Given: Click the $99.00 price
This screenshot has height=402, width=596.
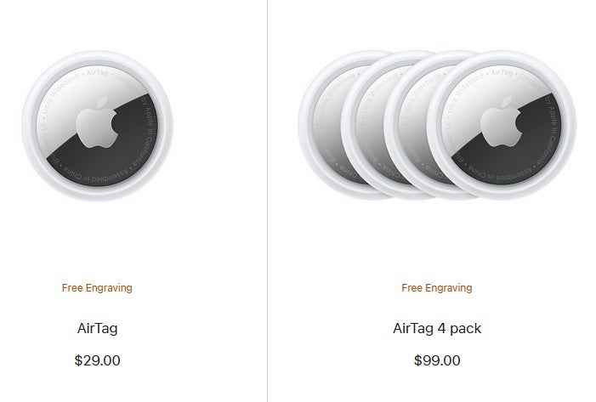Looking at the screenshot, I should click(437, 360).
